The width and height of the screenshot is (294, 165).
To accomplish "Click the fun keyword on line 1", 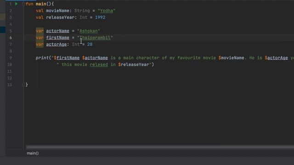I will pyautogui.click(x=29, y=4).
